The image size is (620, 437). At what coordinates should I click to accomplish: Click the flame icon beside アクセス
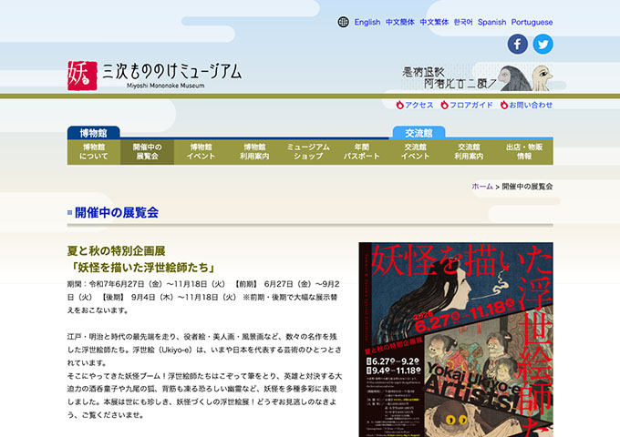click(x=399, y=105)
